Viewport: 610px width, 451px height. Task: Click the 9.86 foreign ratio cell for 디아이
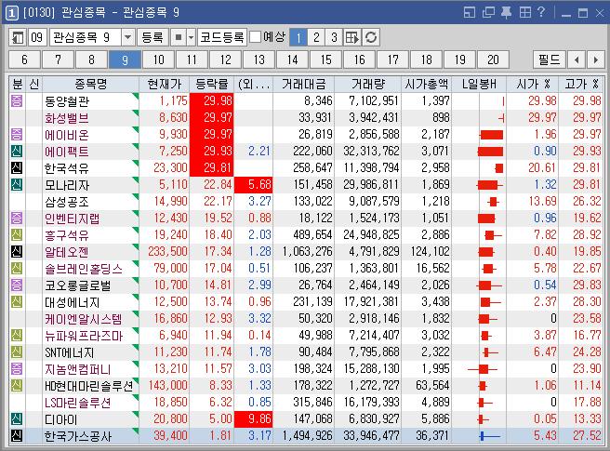(x=254, y=419)
